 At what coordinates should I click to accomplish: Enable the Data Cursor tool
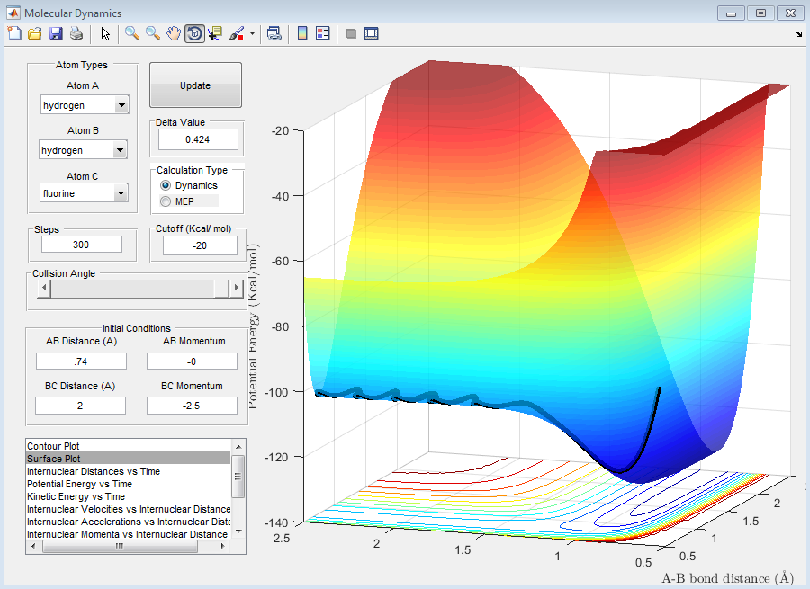pyautogui.click(x=215, y=33)
